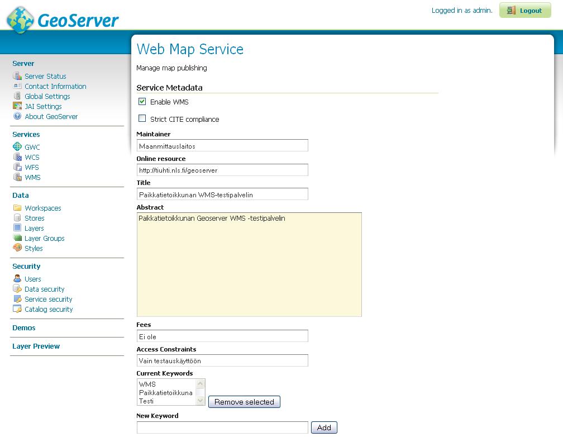The image size is (563, 437).
Task: Click the Stores database icon
Action: click(x=17, y=217)
